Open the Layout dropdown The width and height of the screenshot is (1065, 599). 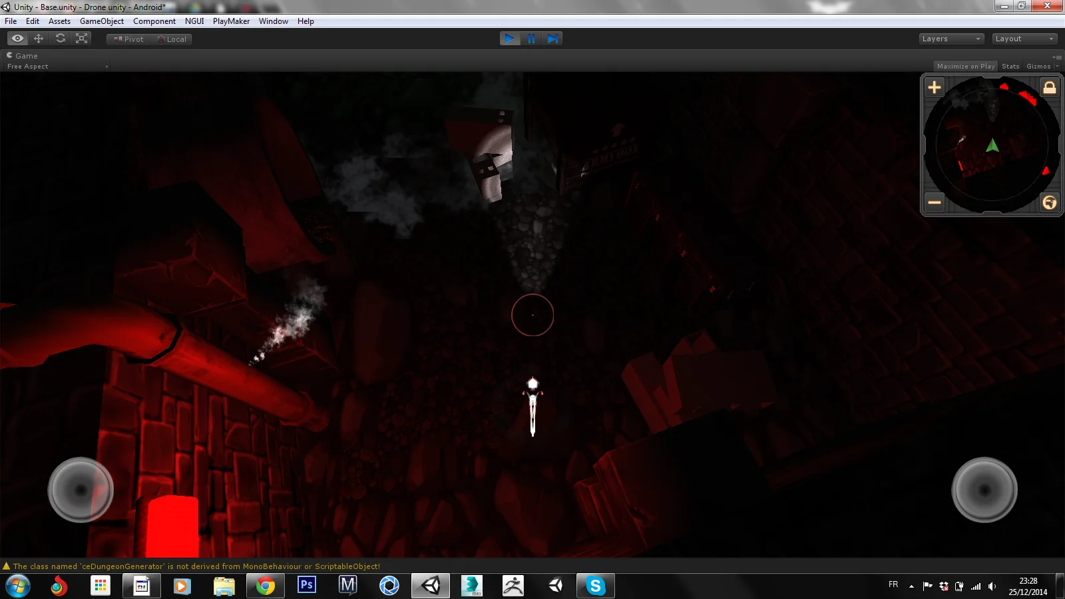coord(1024,39)
